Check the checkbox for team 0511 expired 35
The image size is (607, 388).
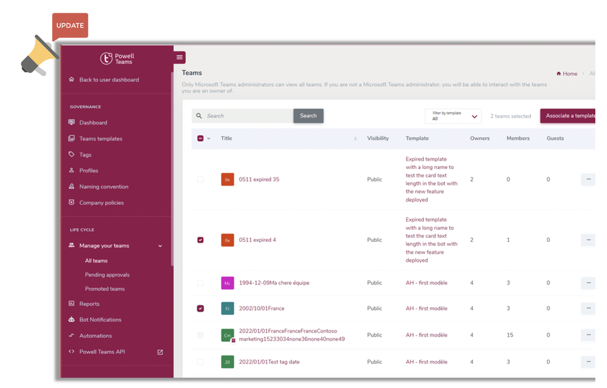[x=200, y=179]
